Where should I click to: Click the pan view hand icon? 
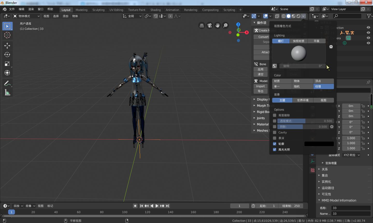tap(218, 25)
